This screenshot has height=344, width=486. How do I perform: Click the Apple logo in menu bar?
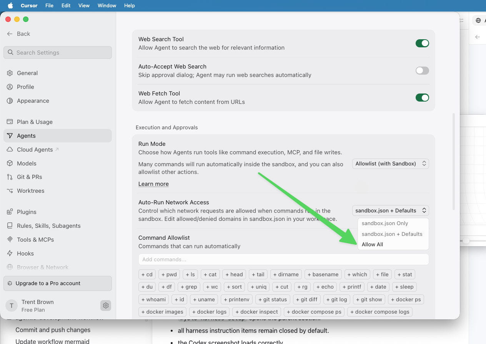[x=10, y=5]
